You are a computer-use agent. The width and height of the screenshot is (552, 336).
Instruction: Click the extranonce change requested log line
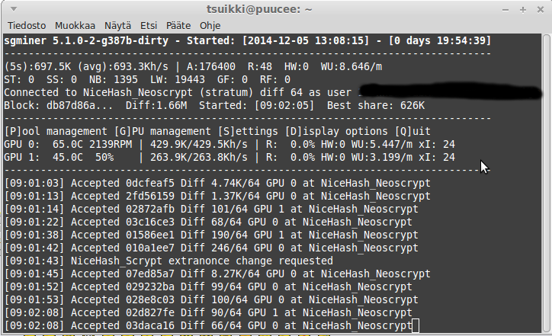tap(168, 261)
